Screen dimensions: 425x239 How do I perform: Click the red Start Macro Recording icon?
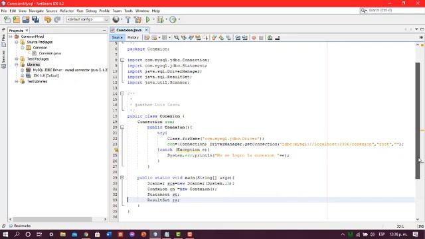[x=254, y=38]
